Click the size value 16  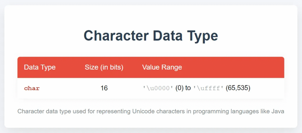[x=104, y=88]
